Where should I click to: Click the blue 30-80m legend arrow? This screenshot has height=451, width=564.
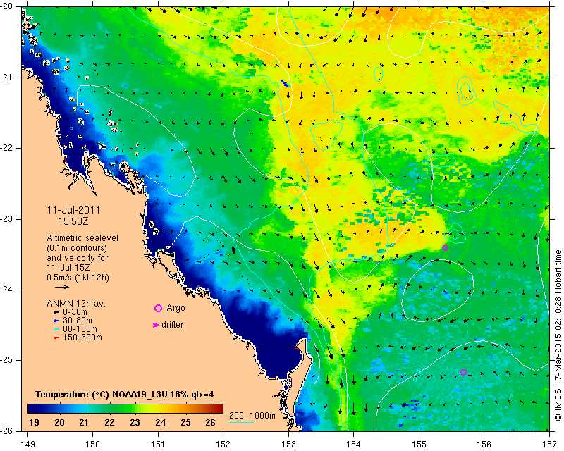[56, 321]
